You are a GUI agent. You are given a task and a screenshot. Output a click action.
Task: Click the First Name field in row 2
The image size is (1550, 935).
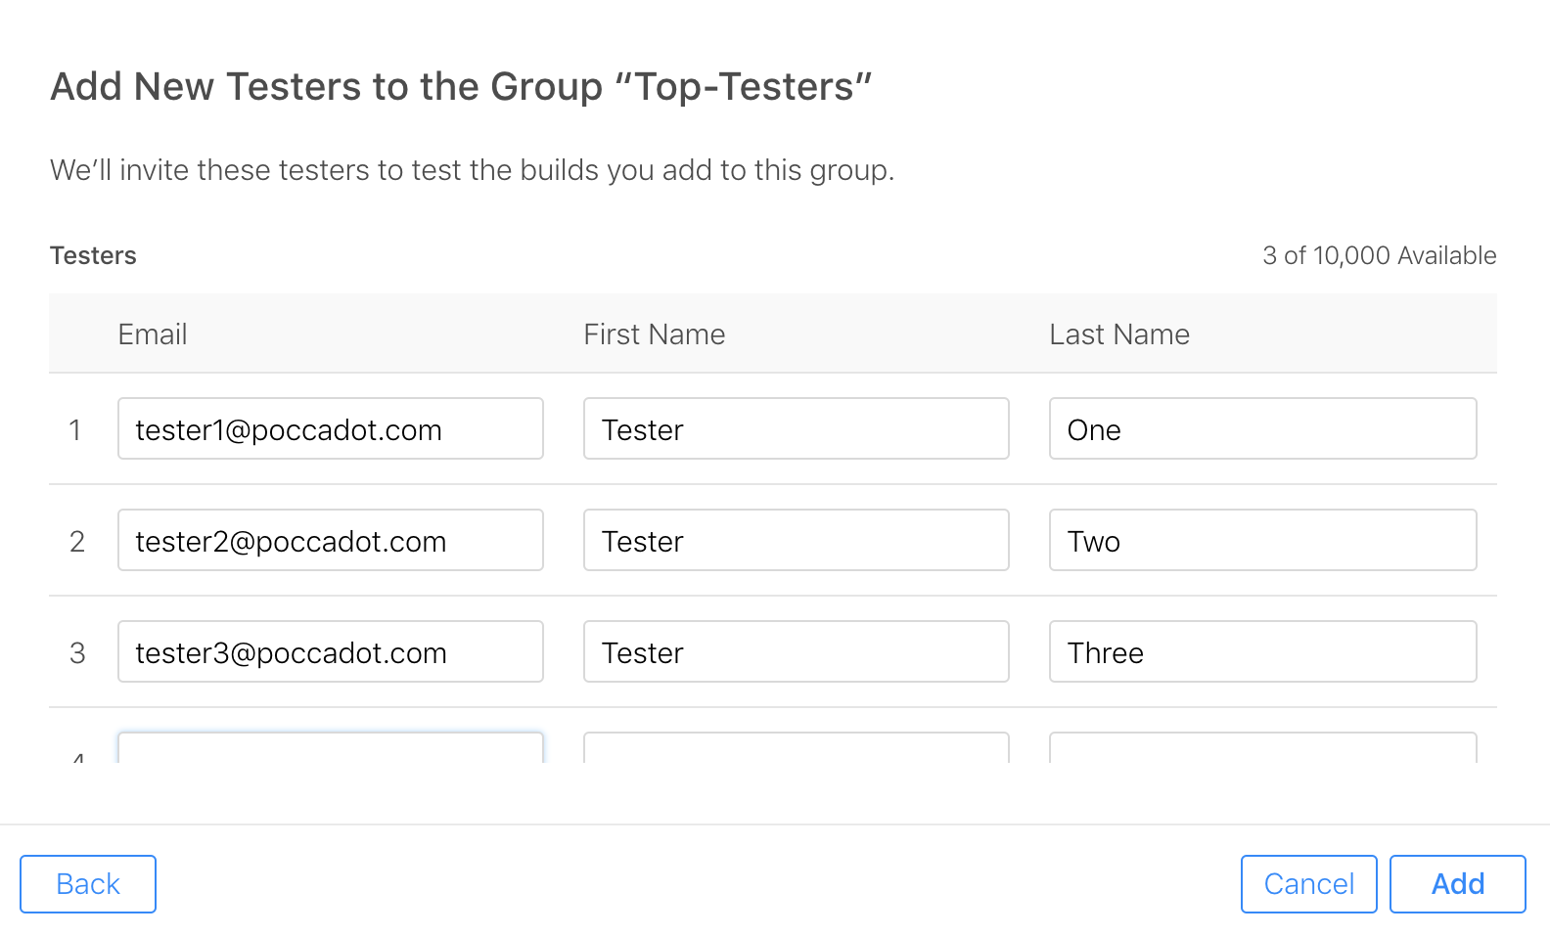[797, 540]
